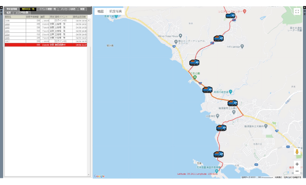Select the red highlighted vehicle row

coord(44,45)
